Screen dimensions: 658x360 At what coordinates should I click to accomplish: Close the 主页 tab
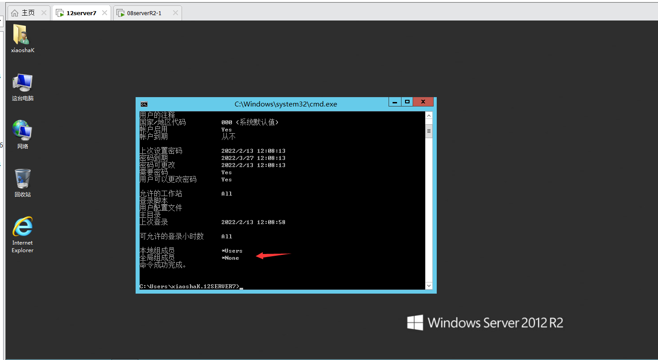(44, 13)
